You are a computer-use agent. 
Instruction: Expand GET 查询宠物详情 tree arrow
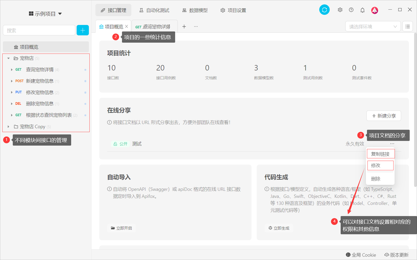tap(12, 70)
